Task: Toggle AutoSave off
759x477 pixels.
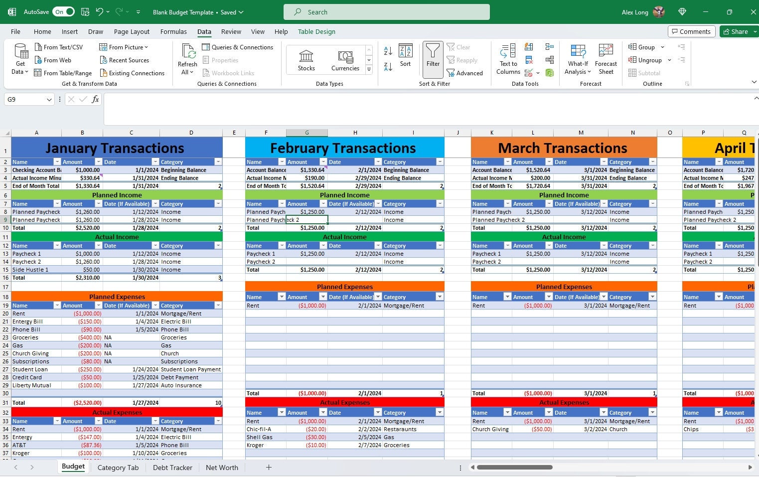Action: click(63, 11)
